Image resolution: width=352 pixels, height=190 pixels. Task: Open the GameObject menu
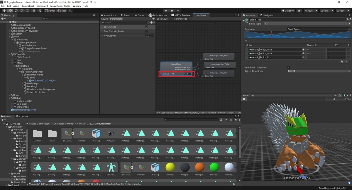pos(28,6)
